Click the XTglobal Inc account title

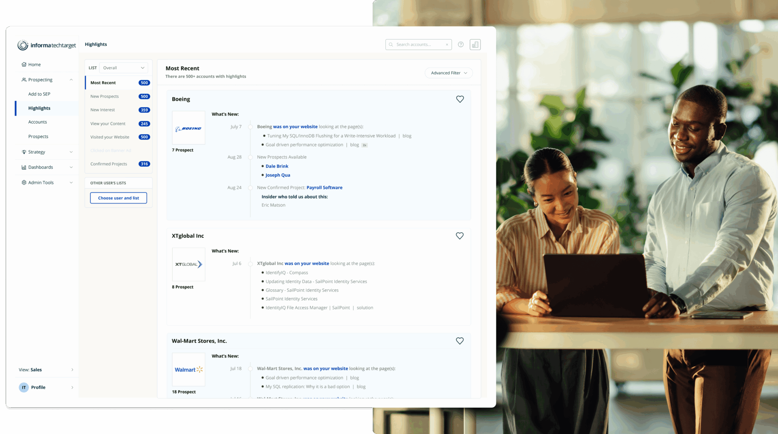click(x=188, y=236)
